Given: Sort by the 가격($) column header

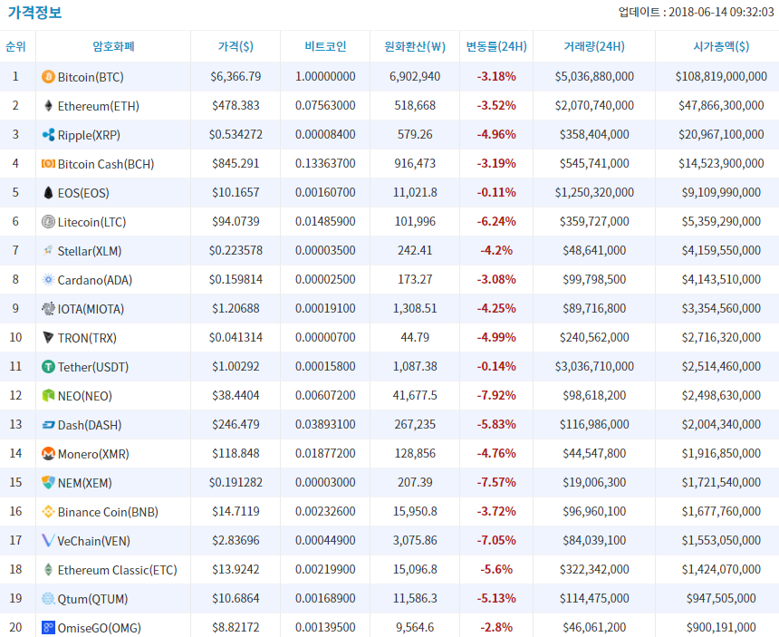Looking at the screenshot, I should point(236,46).
